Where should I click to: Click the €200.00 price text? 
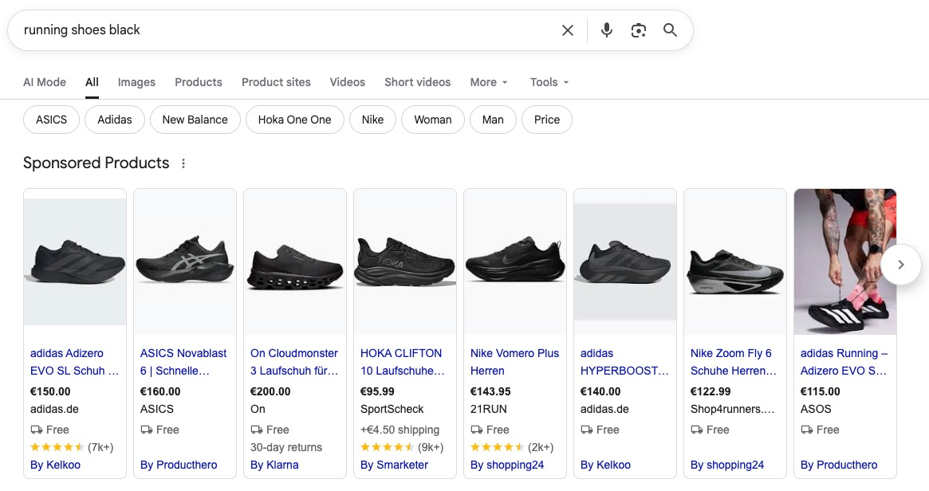pyautogui.click(x=270, y=391)
